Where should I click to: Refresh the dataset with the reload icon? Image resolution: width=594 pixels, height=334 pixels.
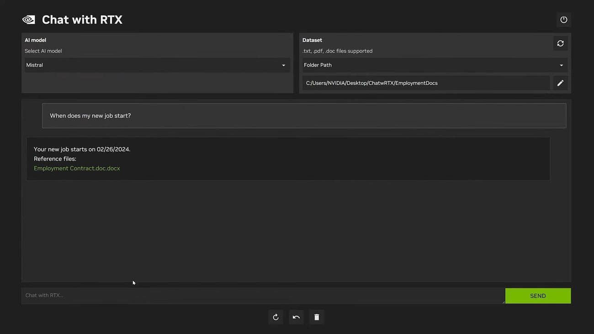tap(560, 43)
